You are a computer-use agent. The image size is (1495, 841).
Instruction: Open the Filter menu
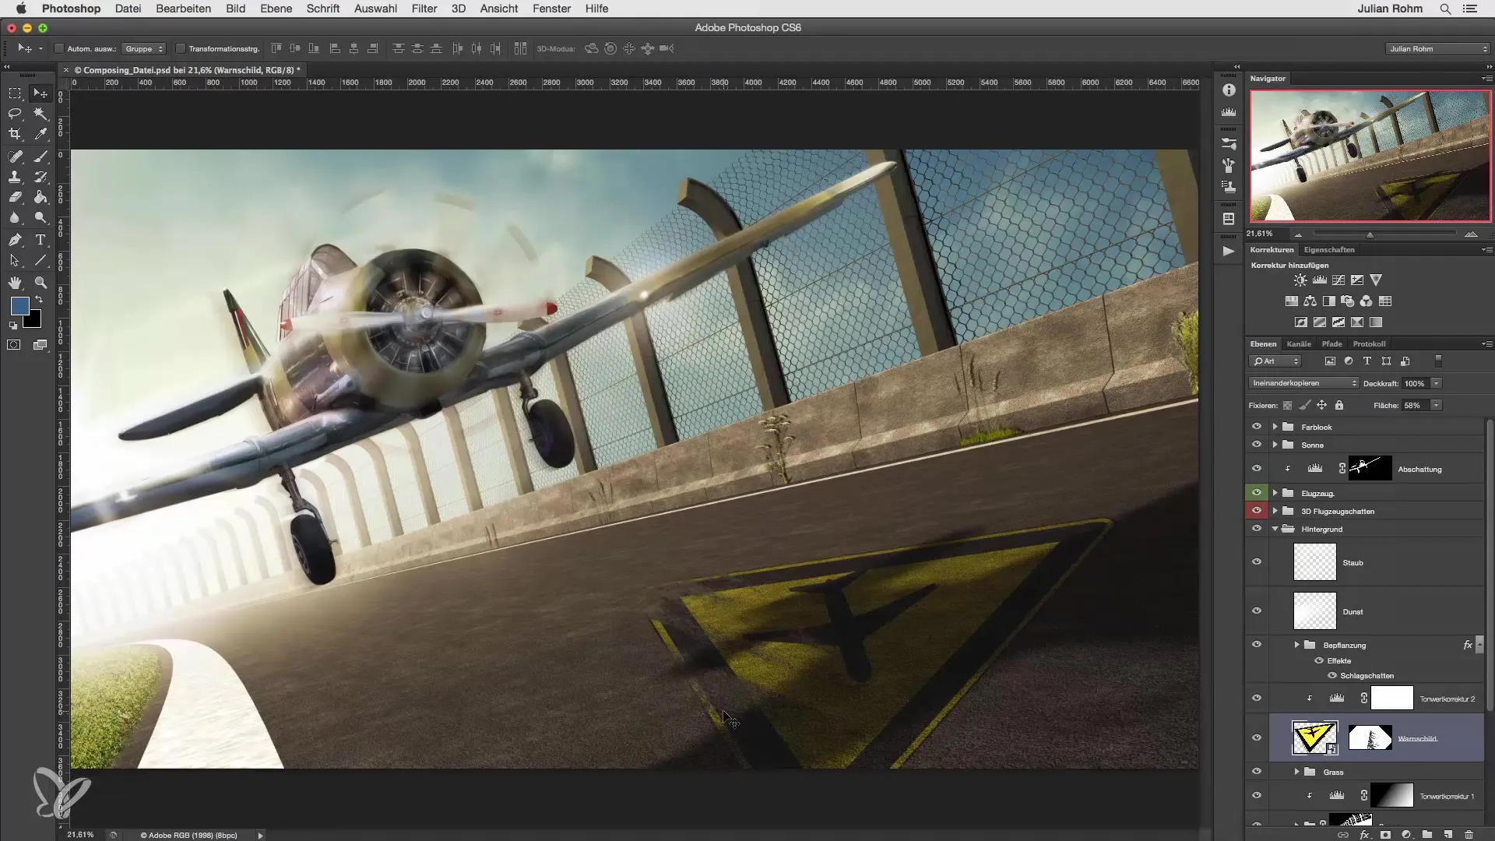(x=424, y=9)
